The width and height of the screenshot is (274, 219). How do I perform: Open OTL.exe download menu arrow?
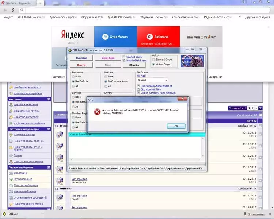43,213
